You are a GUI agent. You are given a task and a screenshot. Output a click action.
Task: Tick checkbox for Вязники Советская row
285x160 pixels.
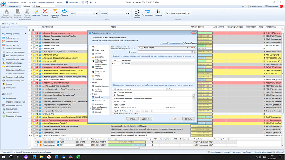[x=34, y=39]
